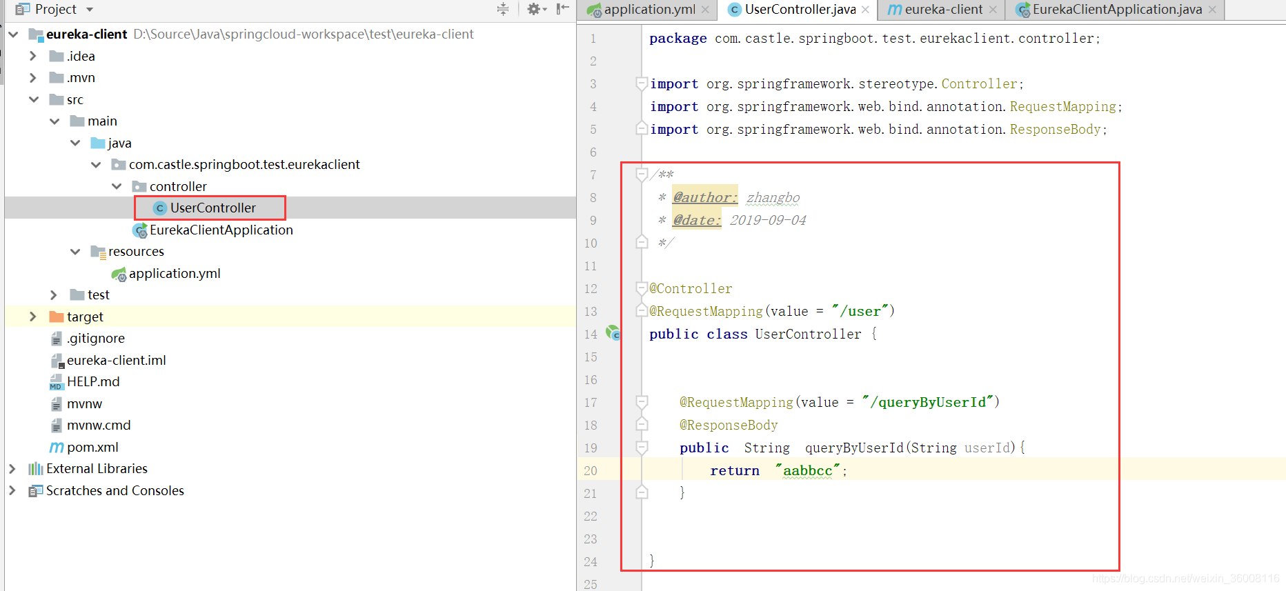Viewport: 1286px width, 591px height.
Task: Click the @ResponseBody annotation
Action: click(729, 425)
